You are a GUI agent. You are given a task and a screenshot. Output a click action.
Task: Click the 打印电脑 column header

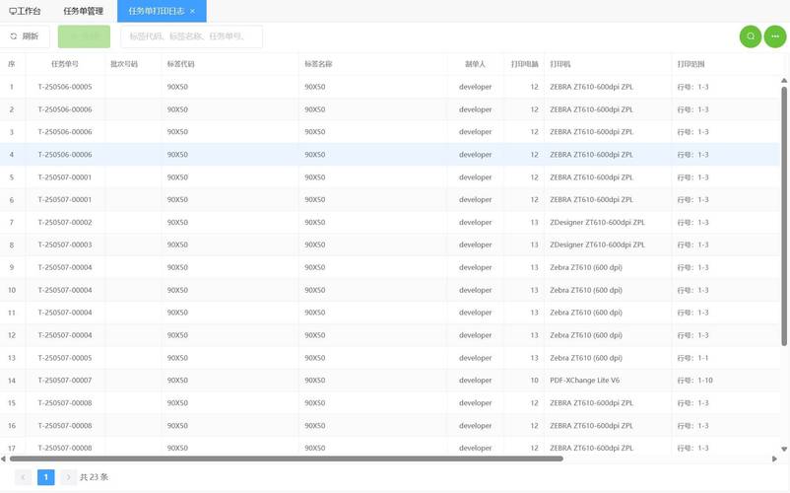click(x=524, y=64)
